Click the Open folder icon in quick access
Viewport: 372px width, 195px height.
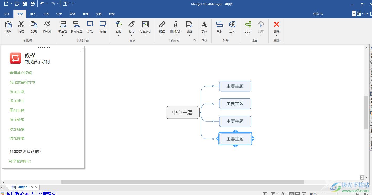click(17, 4)
